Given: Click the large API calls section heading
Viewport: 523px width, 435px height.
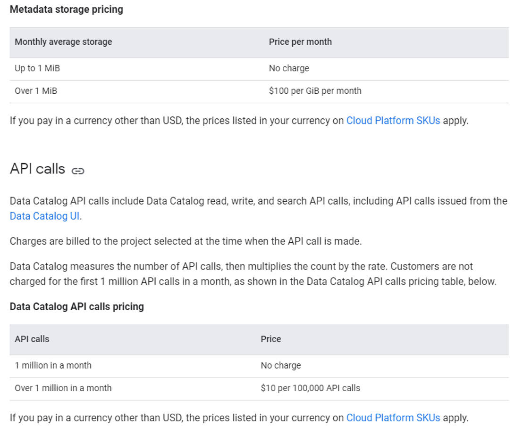Looking at the screenshot, I should coord(37,169).
